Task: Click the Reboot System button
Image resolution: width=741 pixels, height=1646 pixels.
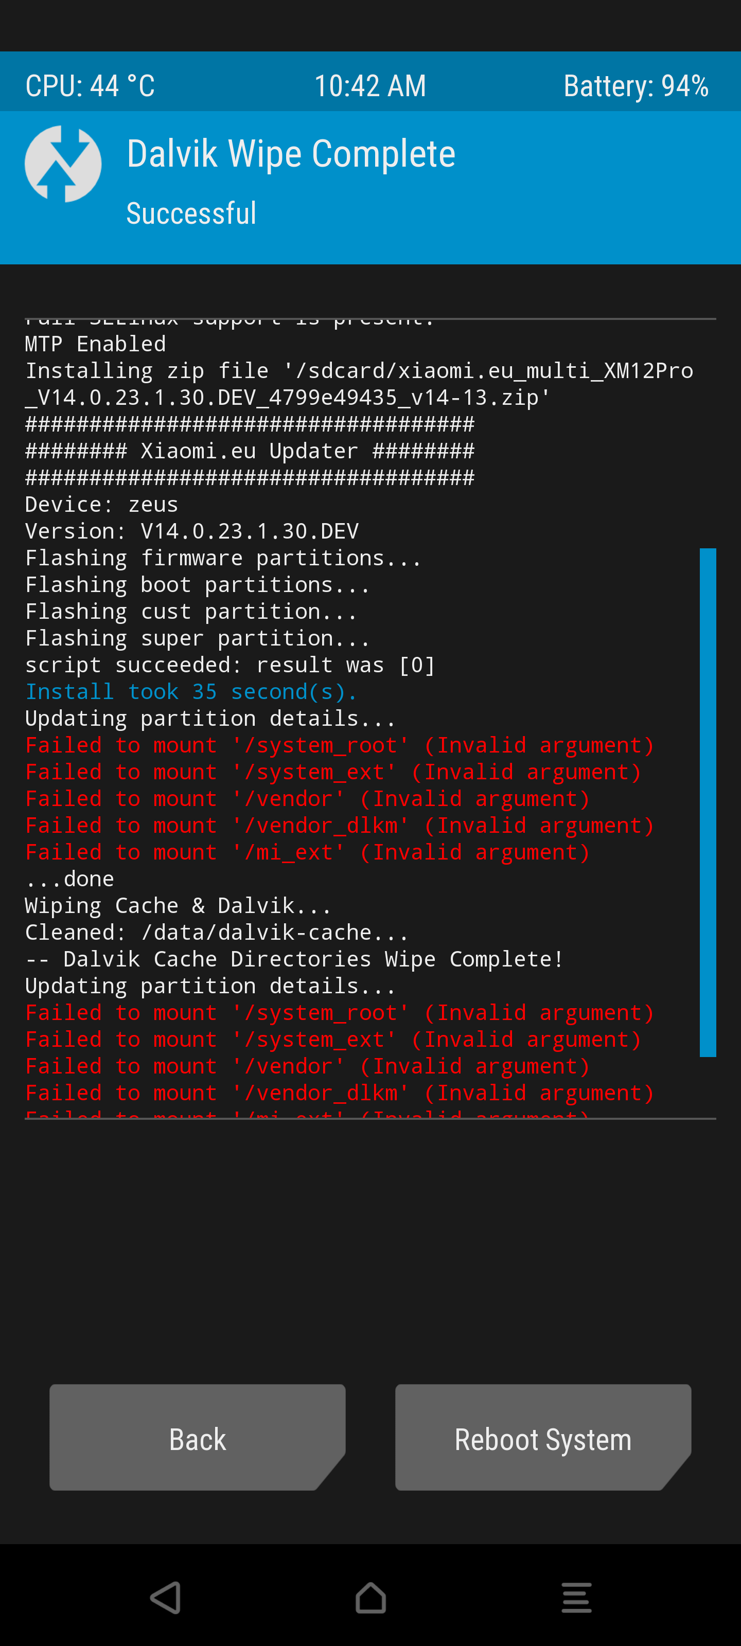Action: point(543,1437)
